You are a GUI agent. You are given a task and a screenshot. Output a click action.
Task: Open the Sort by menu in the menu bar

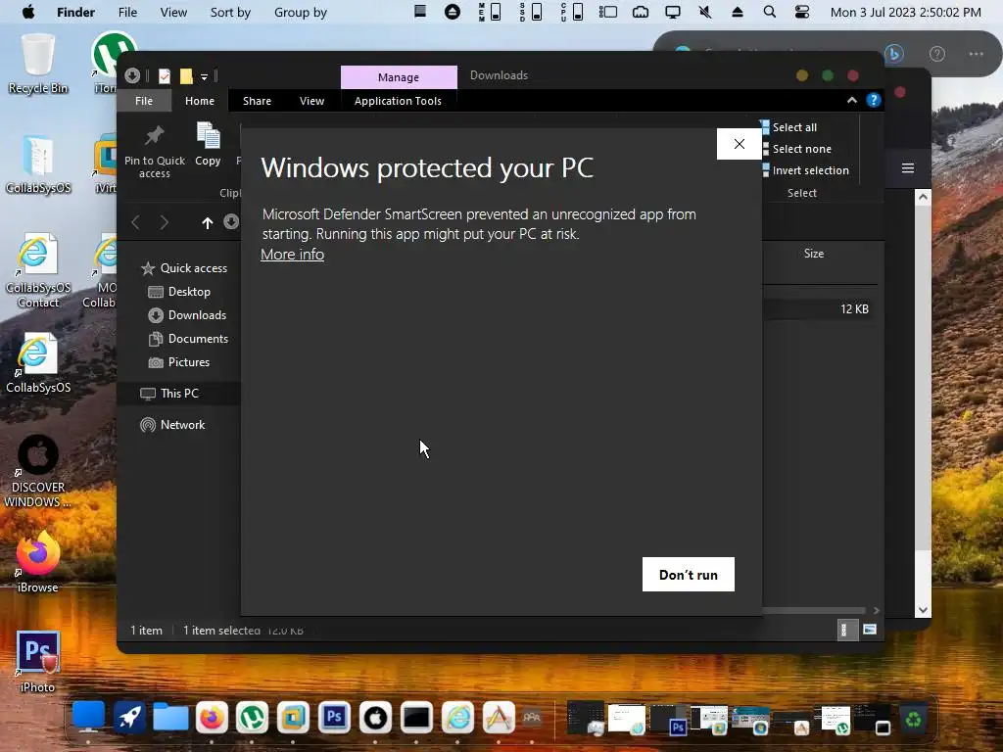230,12
